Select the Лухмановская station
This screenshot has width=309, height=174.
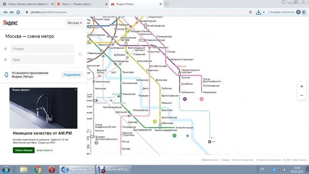click(x=211, y=86)
